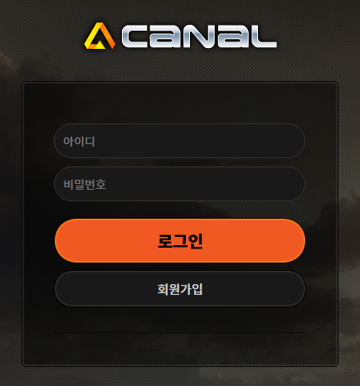Submit the form using 로그인

(180, 240)
